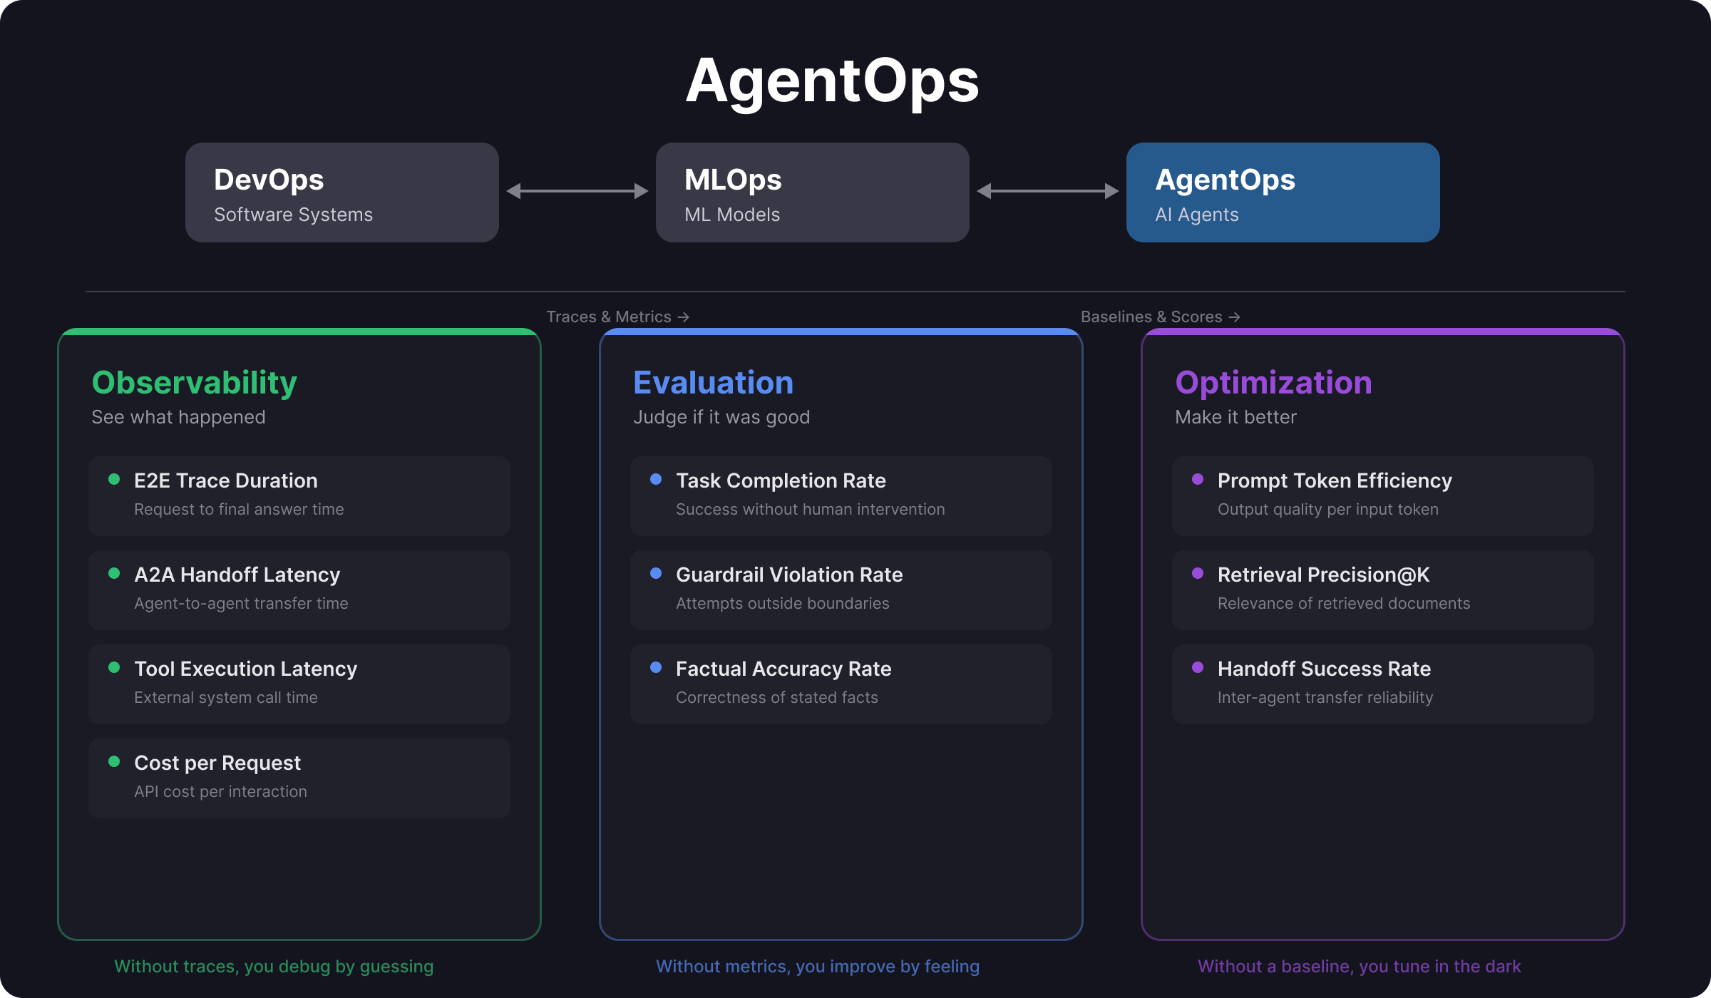Click the Optimization heading
This screenshot has width=1711, height=998.
click(1273, 383)
